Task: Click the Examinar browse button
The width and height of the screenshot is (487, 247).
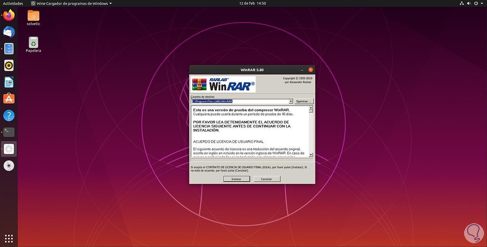Action: (304, 101)
